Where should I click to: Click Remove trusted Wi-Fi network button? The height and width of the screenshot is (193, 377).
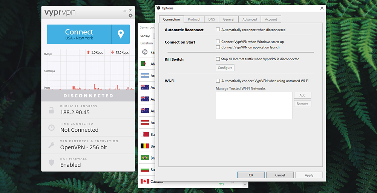point(302,104)
